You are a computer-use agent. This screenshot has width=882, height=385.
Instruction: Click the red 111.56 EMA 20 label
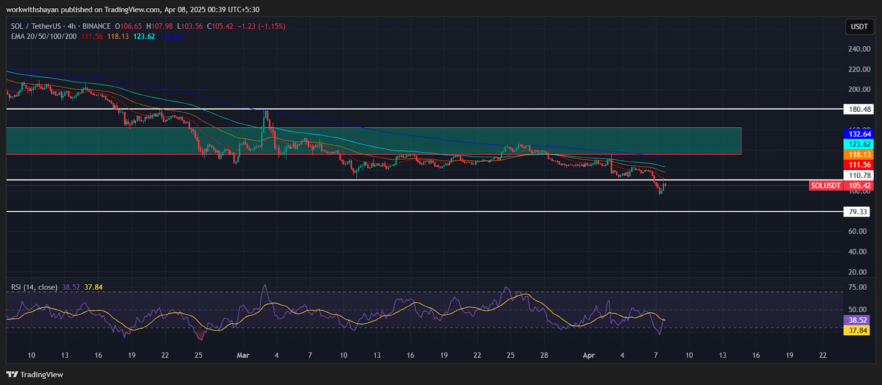859,165
